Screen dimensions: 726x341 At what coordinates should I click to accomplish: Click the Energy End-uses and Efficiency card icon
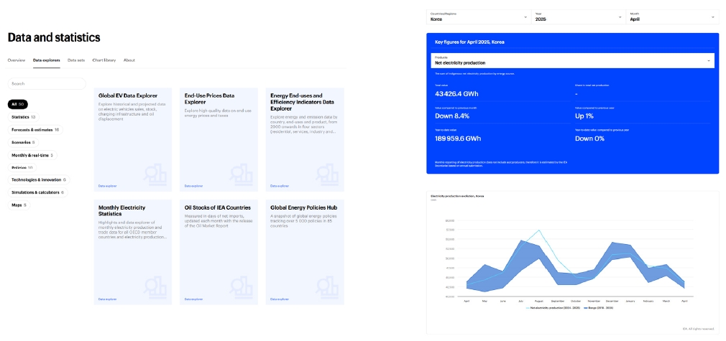tap(327, 174)
